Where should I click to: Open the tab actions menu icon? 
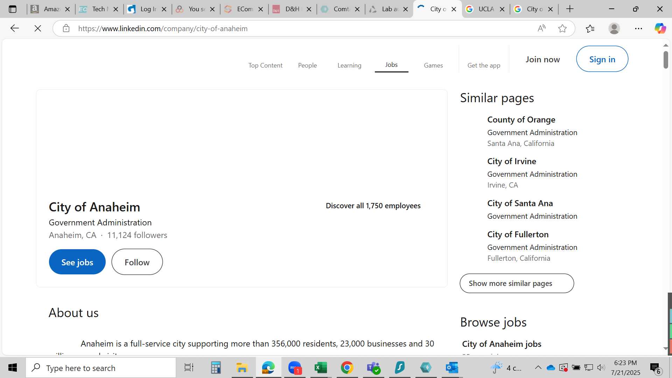coord(13,9)
